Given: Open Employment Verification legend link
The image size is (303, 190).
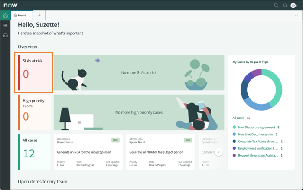Looking at the screenshot, I should pos(258,148).
